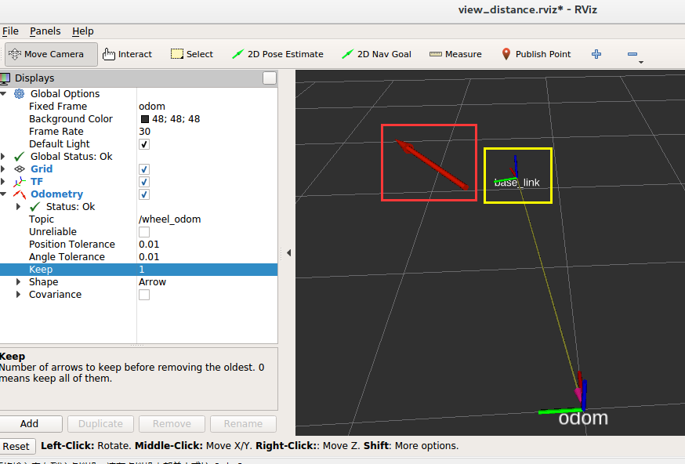Choose the Select tool
Screen dimensions: 685x464
point(192,54)
